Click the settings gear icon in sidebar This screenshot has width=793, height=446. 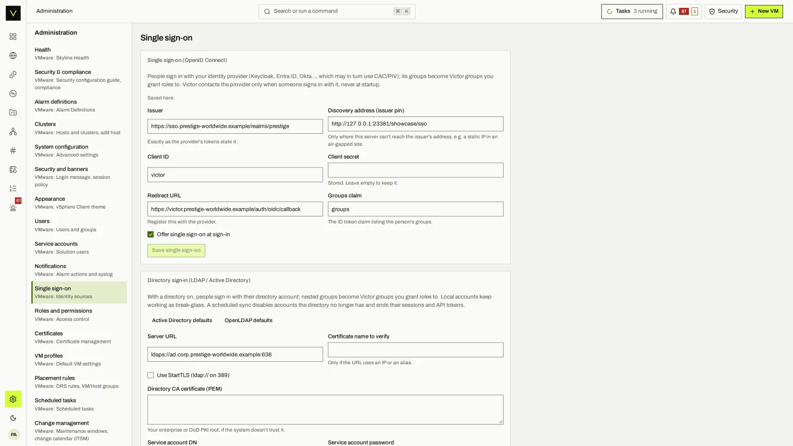(x=13, y=399)
